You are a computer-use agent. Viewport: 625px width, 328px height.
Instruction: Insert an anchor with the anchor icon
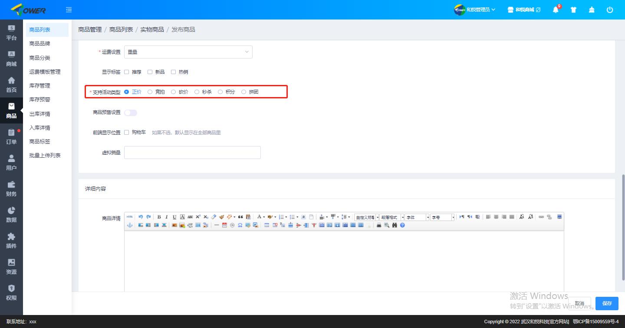[x=130, y=225]
